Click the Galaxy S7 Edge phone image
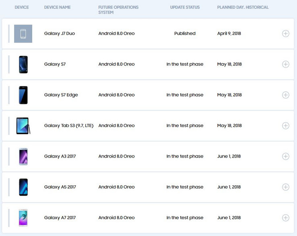297x236 pixels. (23, 95)
